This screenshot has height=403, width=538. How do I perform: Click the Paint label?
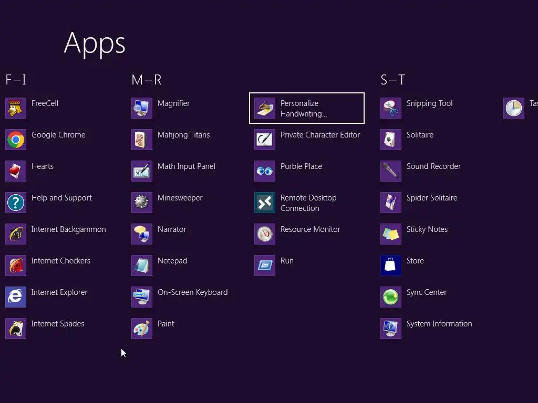click(x=165, y=324)
